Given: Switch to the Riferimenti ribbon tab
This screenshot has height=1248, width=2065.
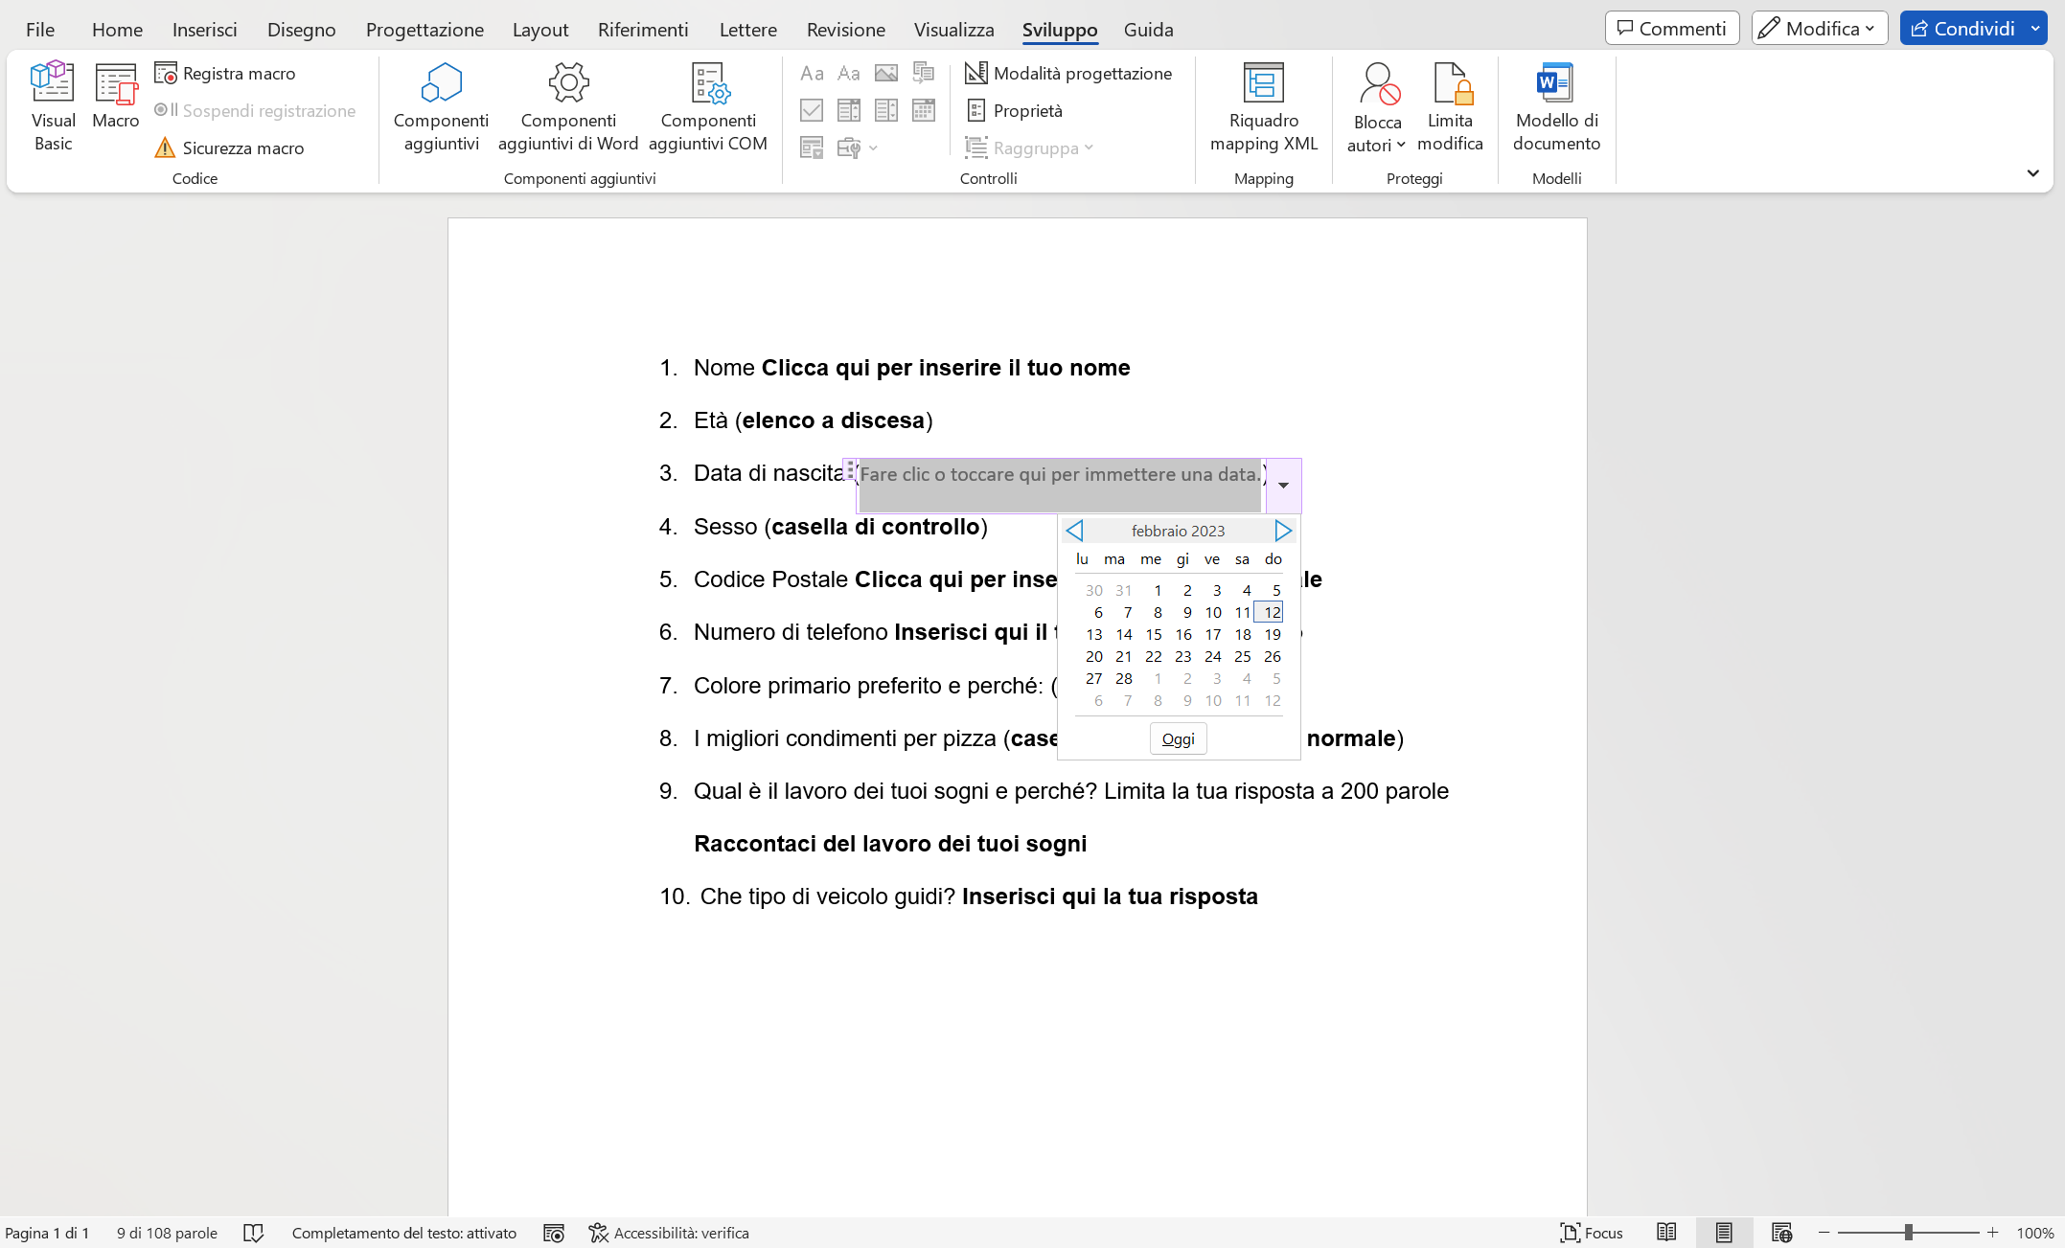Looking at the screenshot, I should [643, 30].
